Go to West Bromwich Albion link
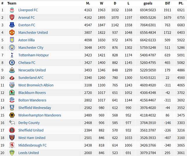Image resolution: width=187 pixels, height=156 pixels. pyautogui.click(x=36, y=85)
